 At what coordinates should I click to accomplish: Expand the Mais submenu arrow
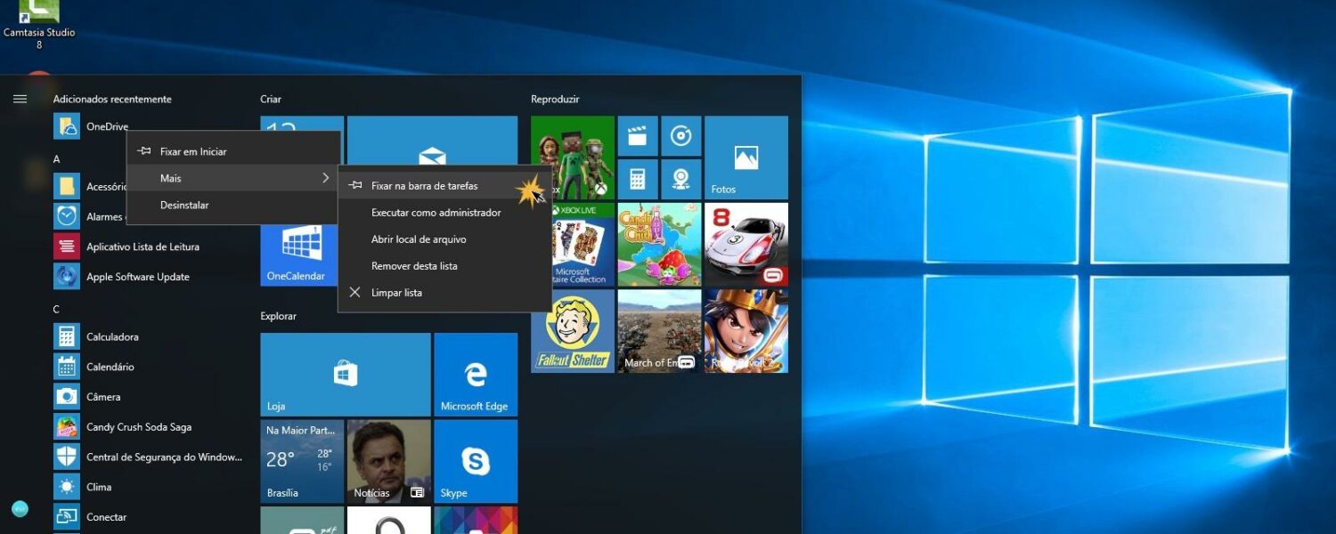click(325, 178)
